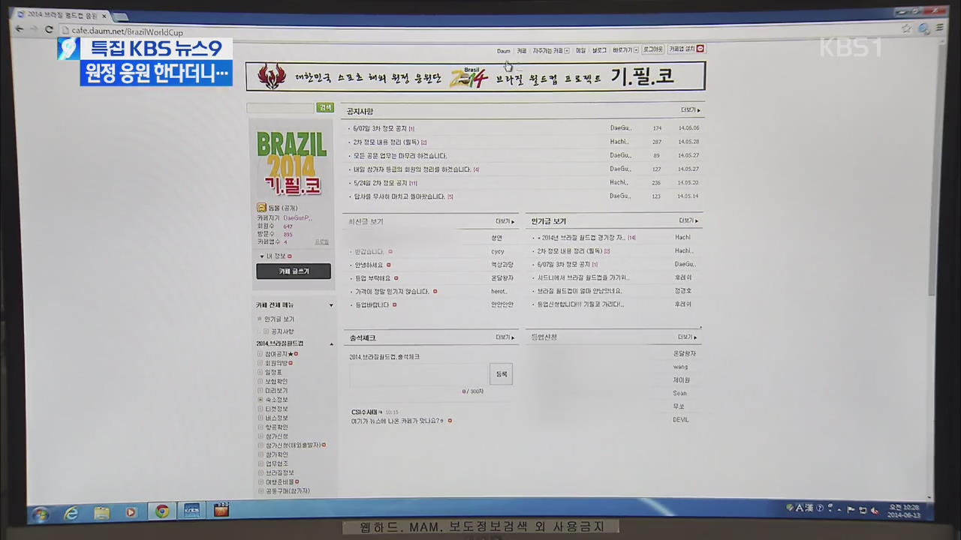Click the browser back arrow
Viewport: 961px width, 540px height.
point(20,29)
